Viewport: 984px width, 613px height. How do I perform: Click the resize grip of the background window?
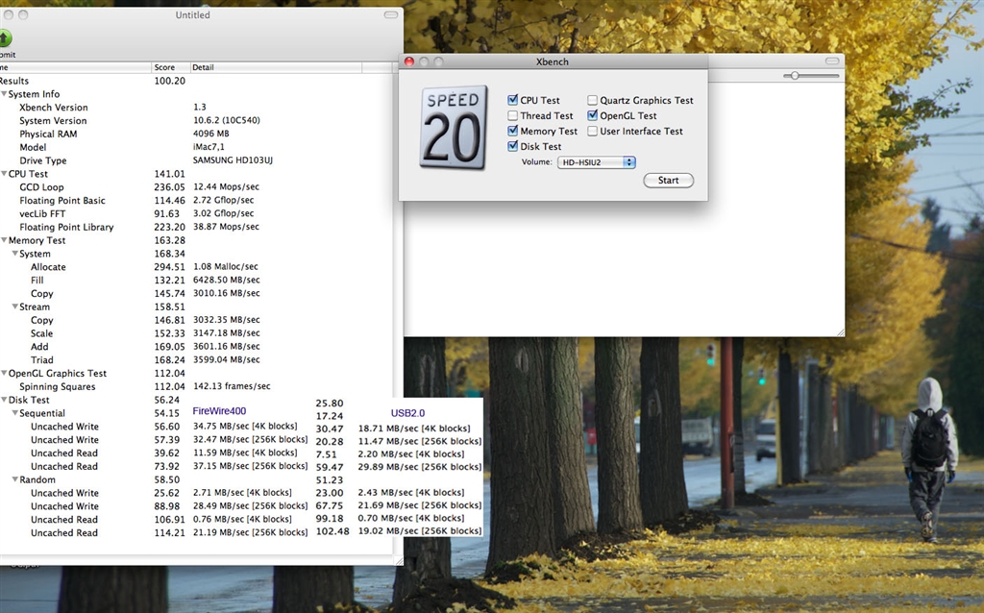(x=839, y=331)
